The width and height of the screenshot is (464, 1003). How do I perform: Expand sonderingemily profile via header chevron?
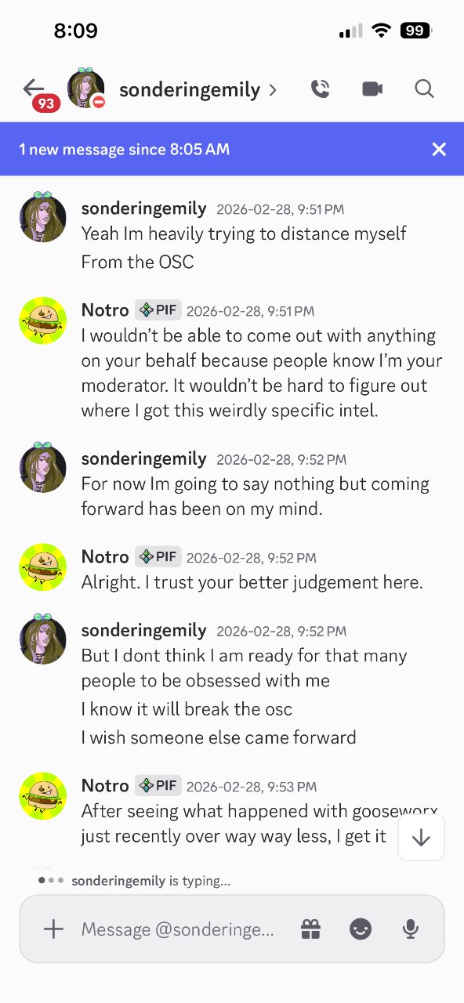pyautogui.click(x=273, y=90)
